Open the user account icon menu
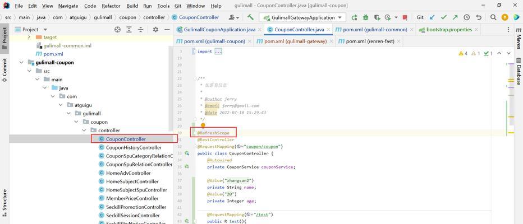 (234, 17)
